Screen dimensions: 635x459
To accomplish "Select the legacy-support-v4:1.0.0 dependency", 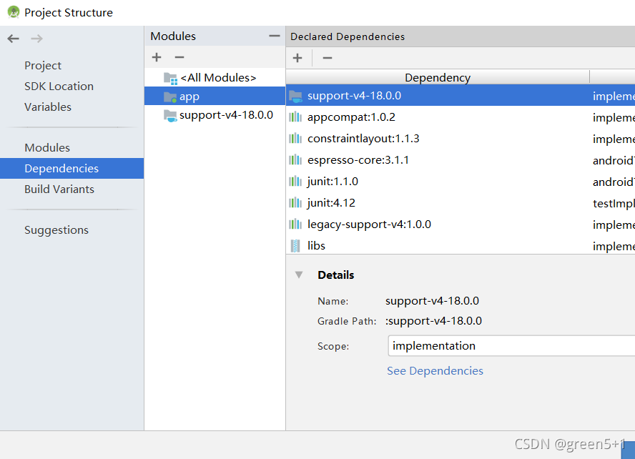I will pos(461,224).
